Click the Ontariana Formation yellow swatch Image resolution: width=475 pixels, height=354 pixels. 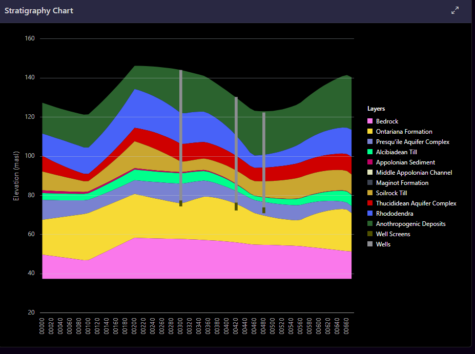click(x=370, y=132)
